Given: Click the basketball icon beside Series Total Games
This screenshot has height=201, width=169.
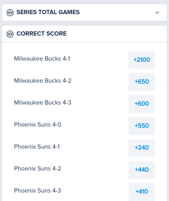Looking at the screenshot, I should (10, 13).
